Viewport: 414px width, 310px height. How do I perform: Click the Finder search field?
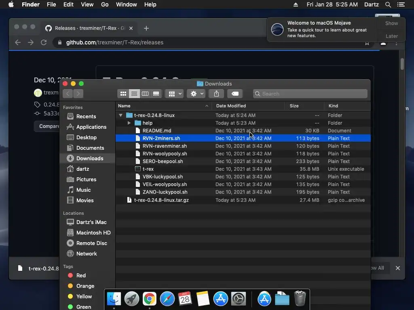[310, 94]
